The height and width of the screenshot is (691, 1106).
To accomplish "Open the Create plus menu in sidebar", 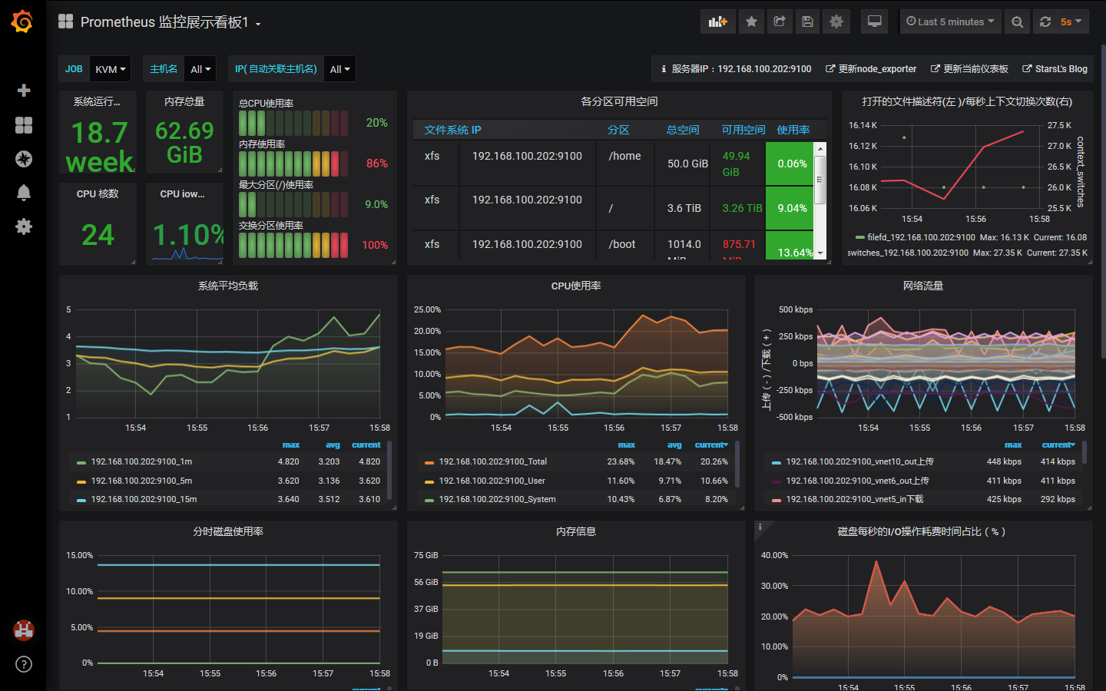I will point(24,91).
